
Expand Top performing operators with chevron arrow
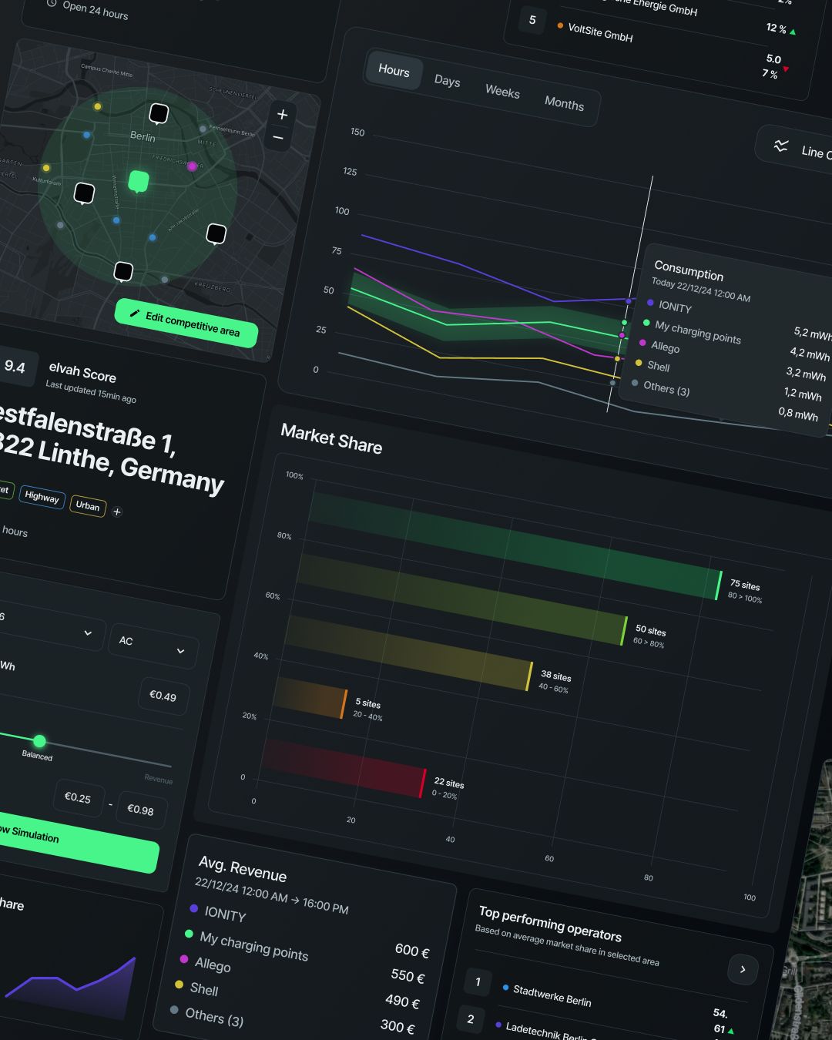click(x=743, y=969)
